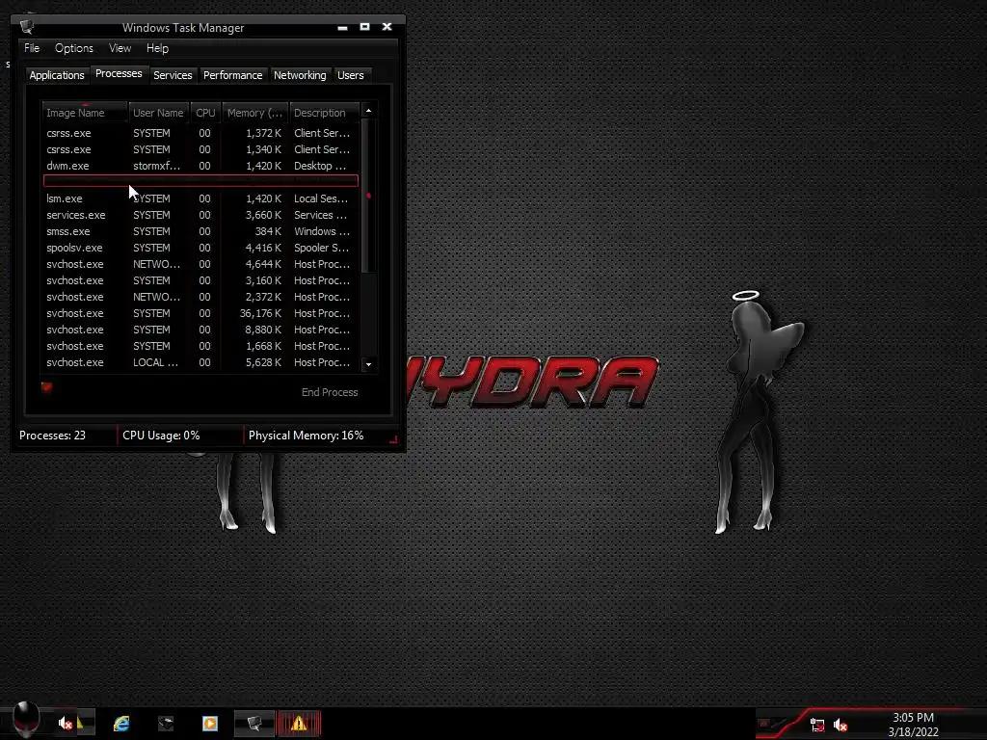Click the LOCAL … user name cell
987x740 pixels.
point(155,362)
